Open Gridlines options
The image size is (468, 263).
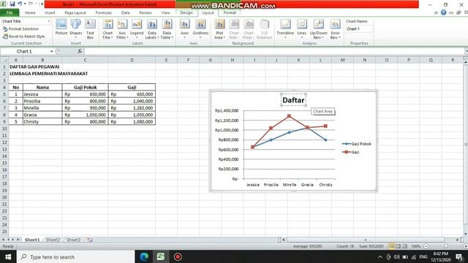tap(200, 28)
